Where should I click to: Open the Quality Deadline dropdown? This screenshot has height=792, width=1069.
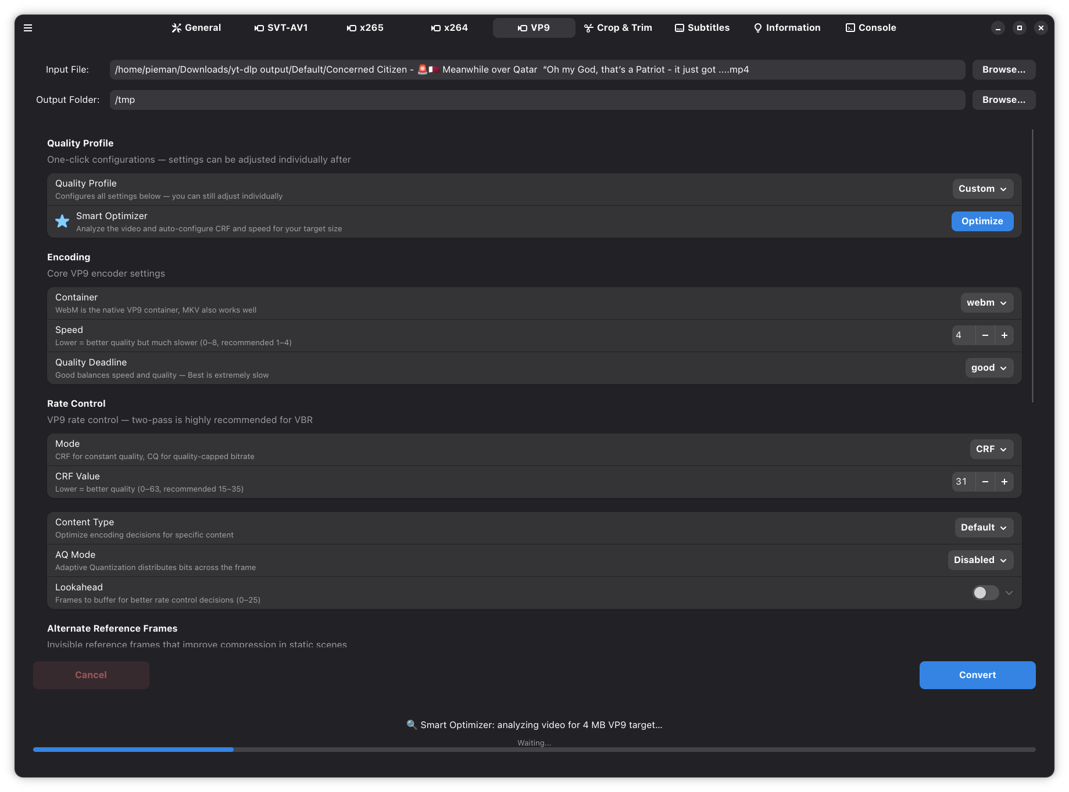pos(989,368)
